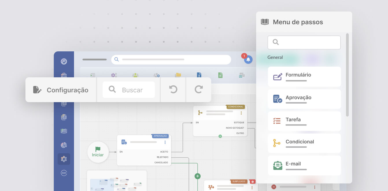Open the Subfluxos node three-dot menu
This screenshot has height=191, width=388.
pos(252,188)
